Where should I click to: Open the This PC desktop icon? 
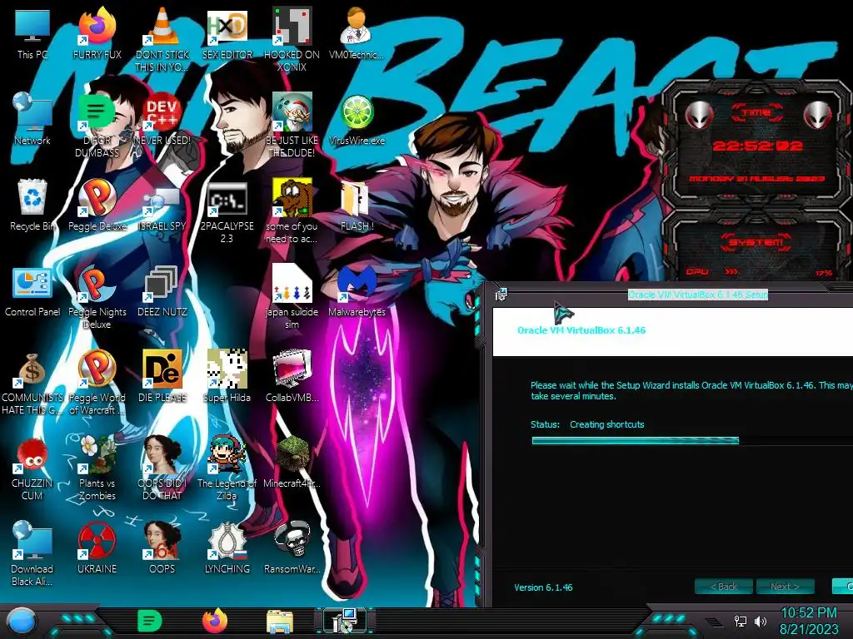(x=32, y=32)
